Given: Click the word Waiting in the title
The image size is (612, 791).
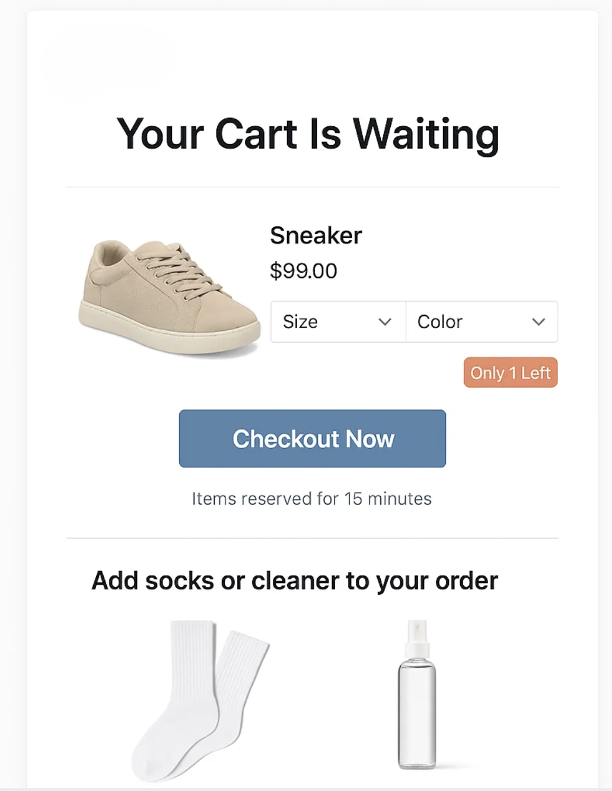Looking at the screenshot, I should pyautogui.click(x=426, y=134).
